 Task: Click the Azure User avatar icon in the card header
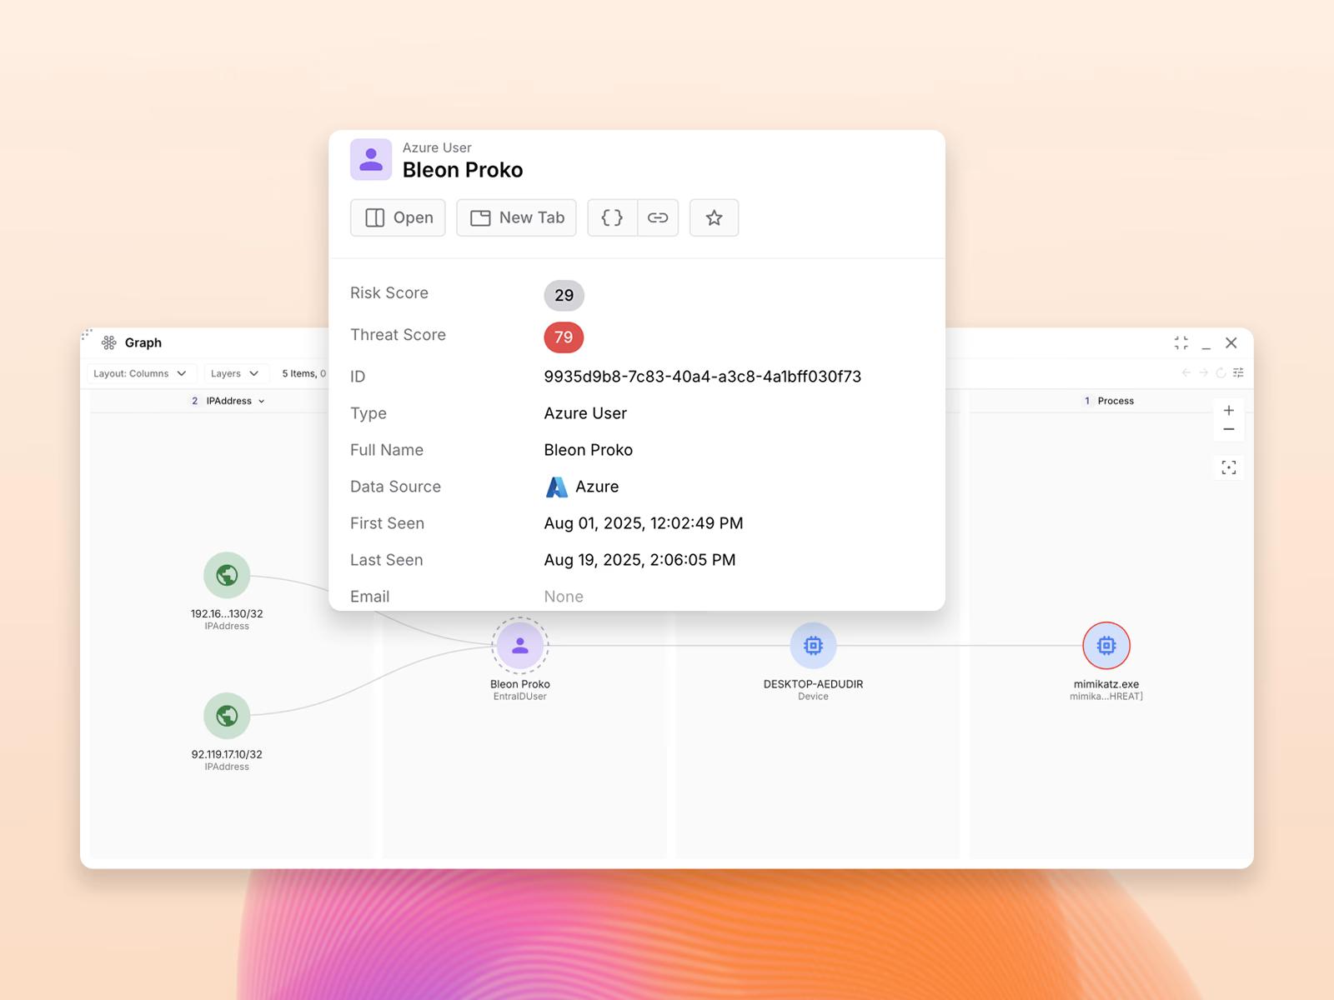click(x=371, y=159)
